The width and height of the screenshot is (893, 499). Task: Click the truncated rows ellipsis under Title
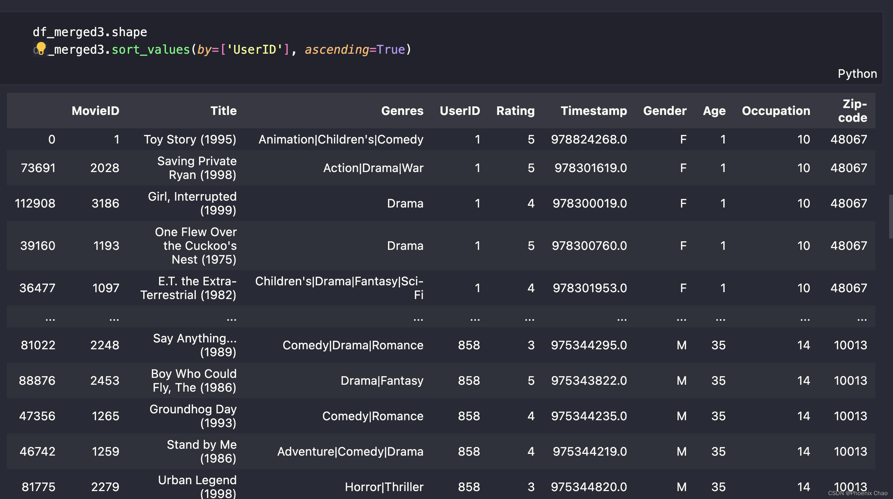tap(231, 318)
